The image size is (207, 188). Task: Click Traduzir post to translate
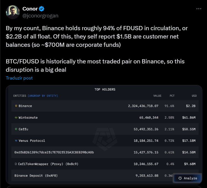pos(19,78)
